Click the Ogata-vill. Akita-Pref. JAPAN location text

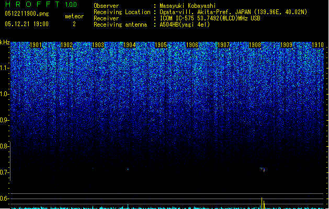tap(233, 12)
